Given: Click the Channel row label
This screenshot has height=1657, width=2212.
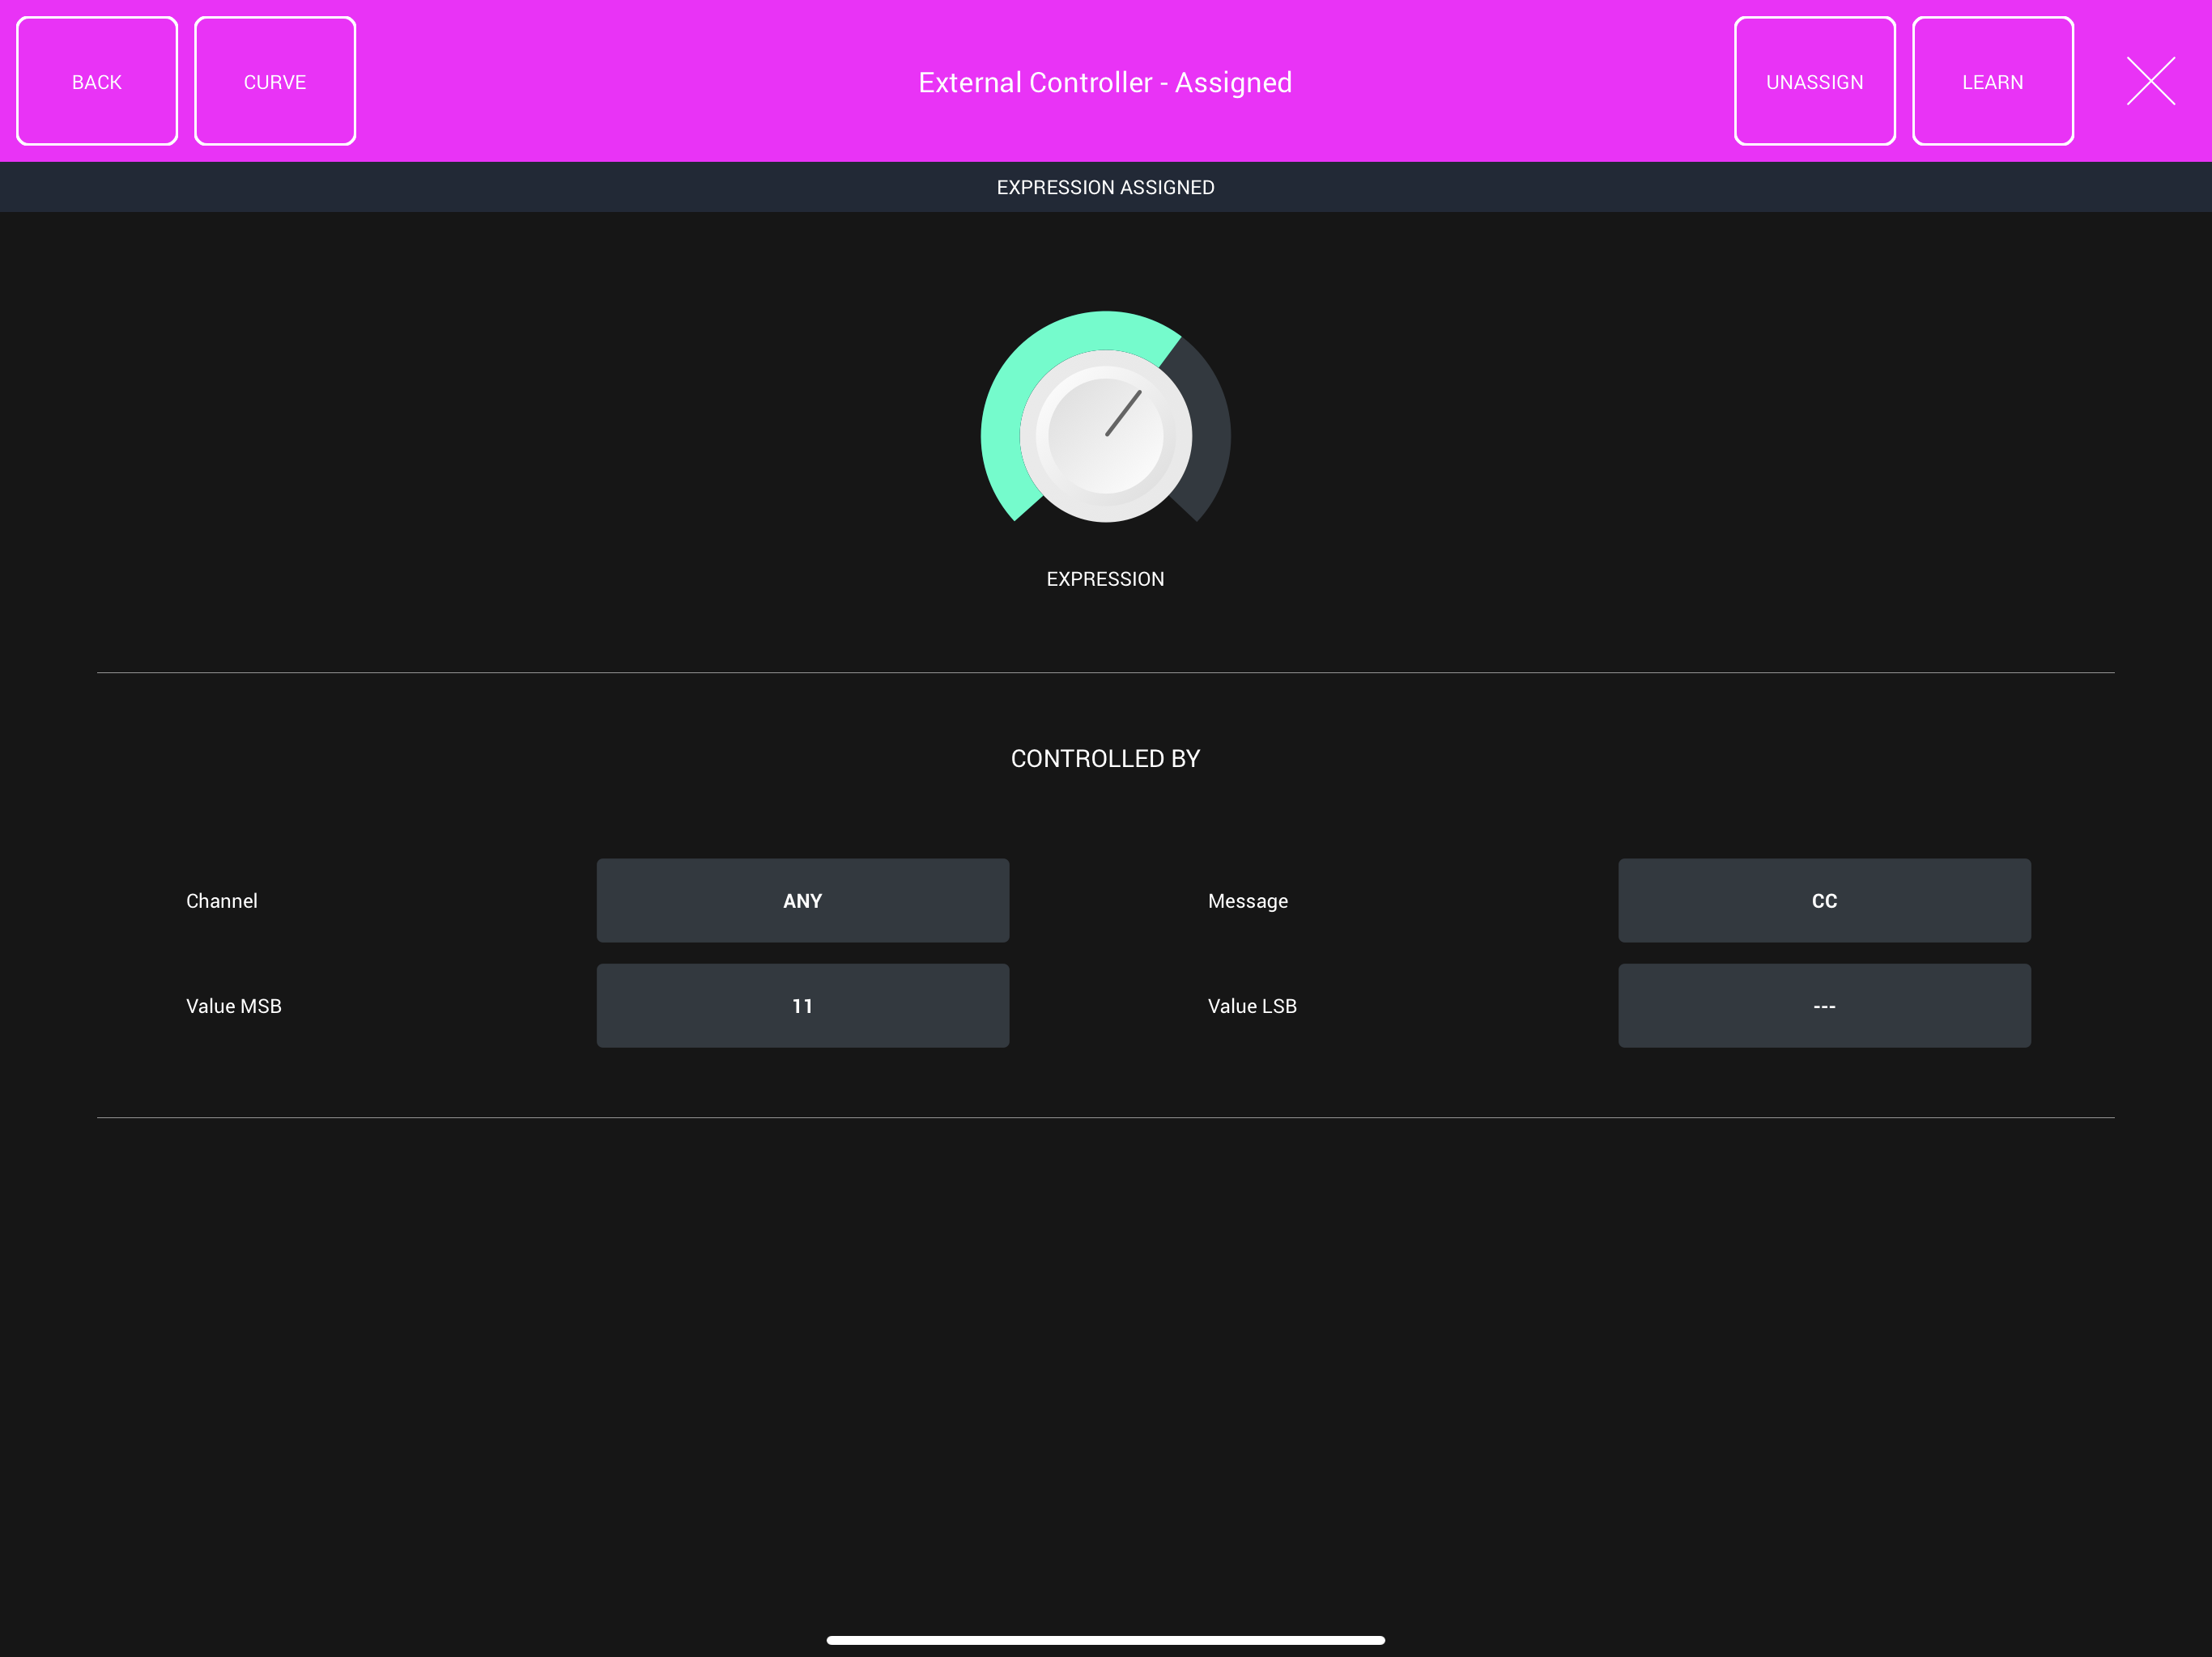Looking at the screenshot, I should click(222, 900).
